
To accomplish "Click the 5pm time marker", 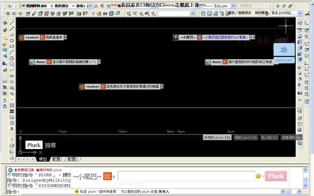I will pyautogui.click(x=231, y=131).
